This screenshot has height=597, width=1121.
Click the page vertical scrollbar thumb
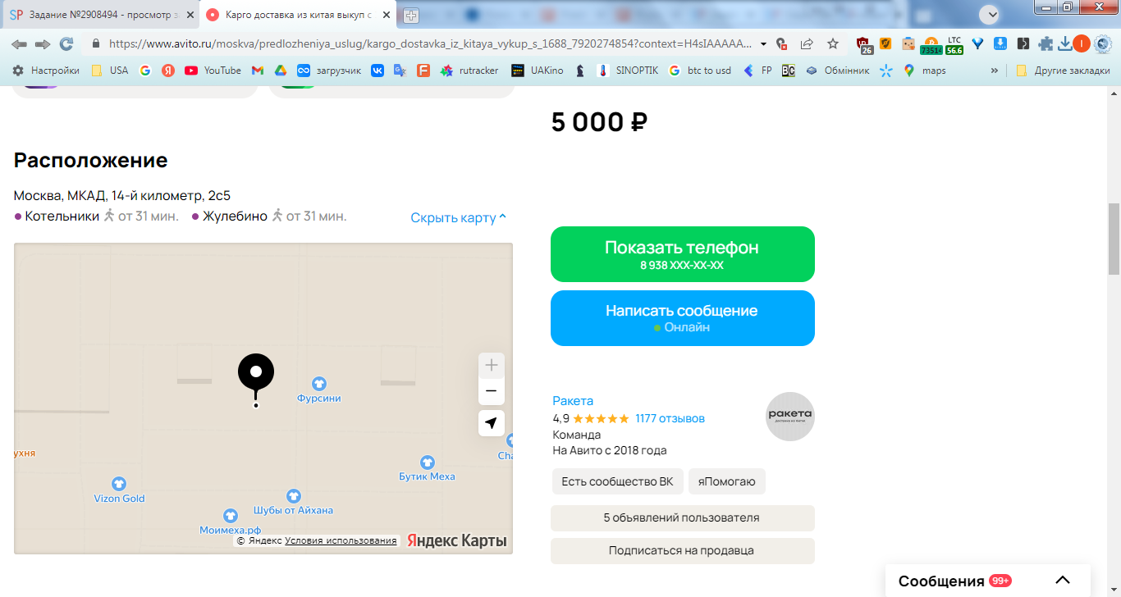tap(1114, 238)
